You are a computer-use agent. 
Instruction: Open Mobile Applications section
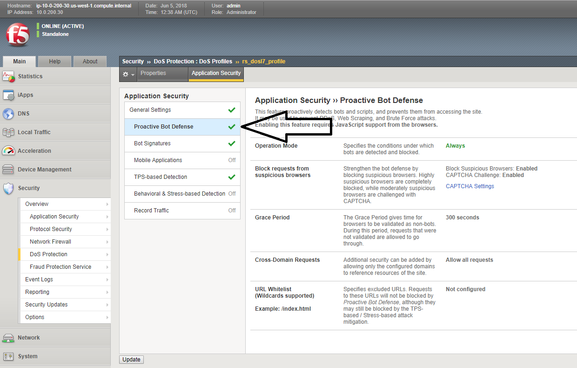click(182, 160)
